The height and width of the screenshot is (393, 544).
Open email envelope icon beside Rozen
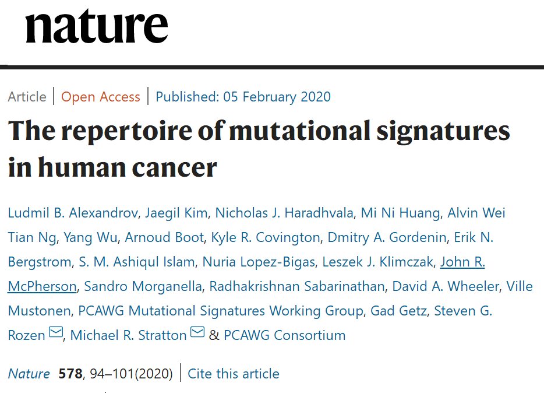tap(56, 332)
